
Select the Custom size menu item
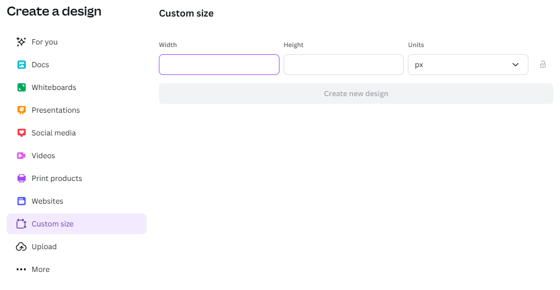click(77, 224)
